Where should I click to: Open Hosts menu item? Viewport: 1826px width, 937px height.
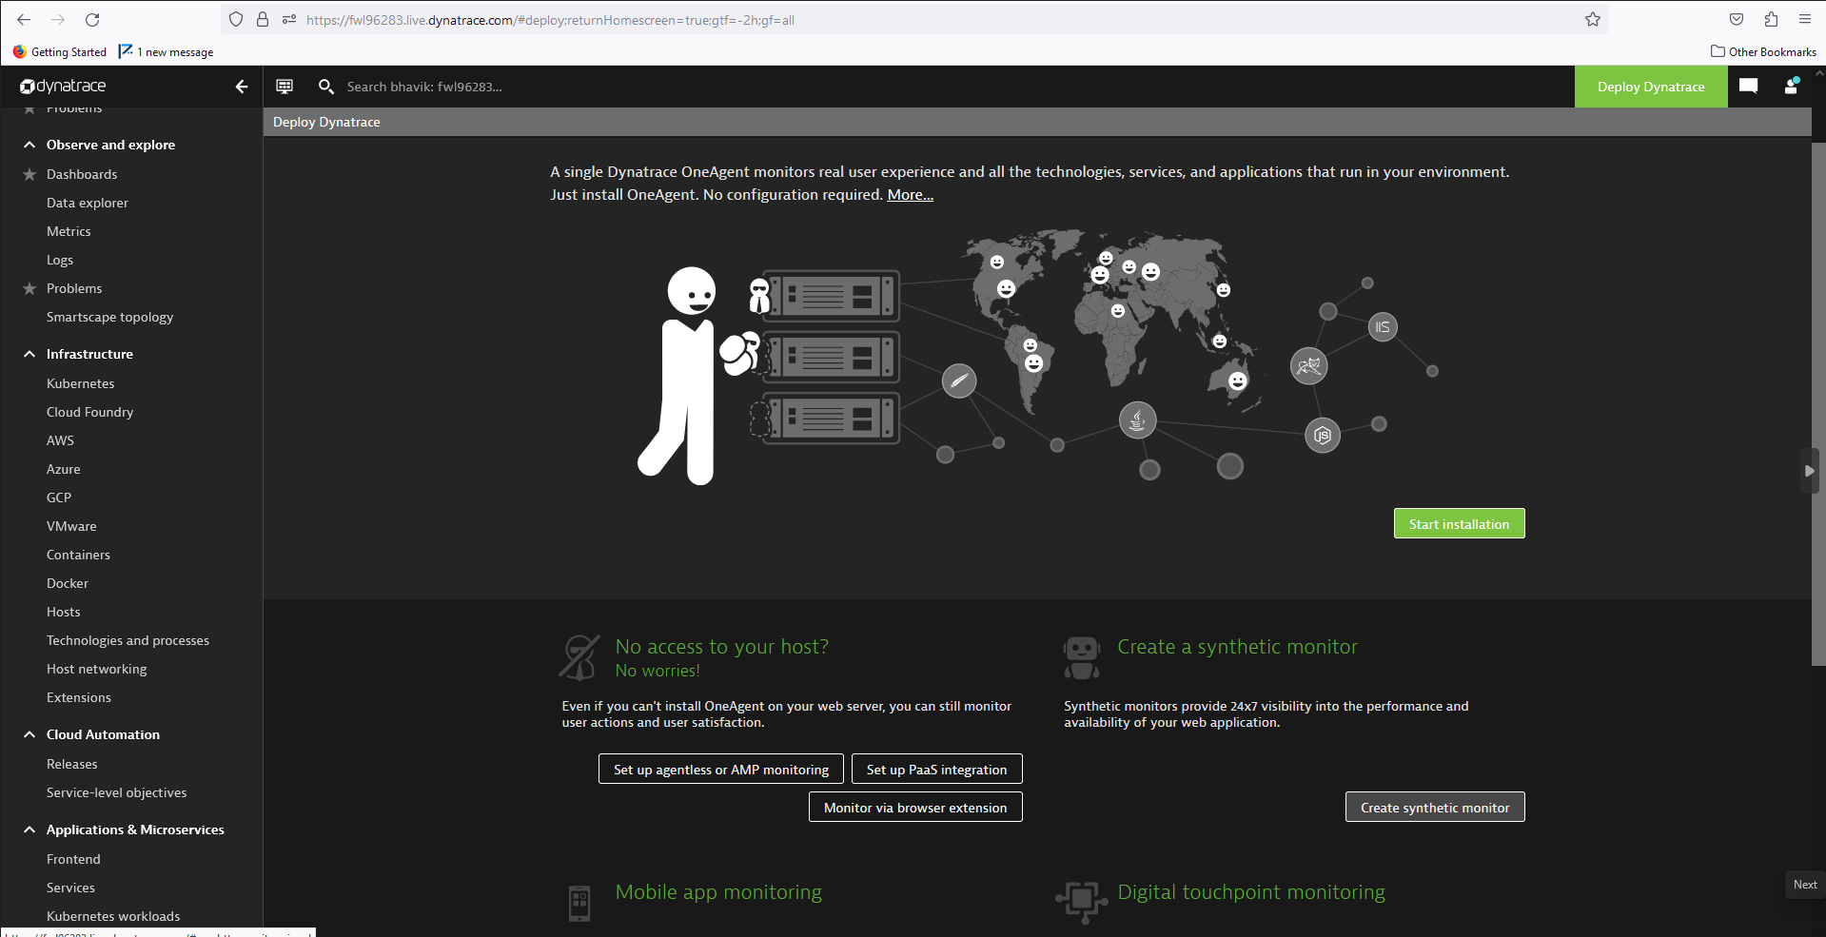(64, 612)
